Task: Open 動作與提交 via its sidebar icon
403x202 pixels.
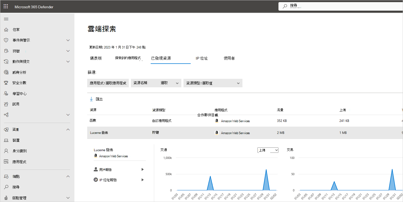Action: coord(6,61)
